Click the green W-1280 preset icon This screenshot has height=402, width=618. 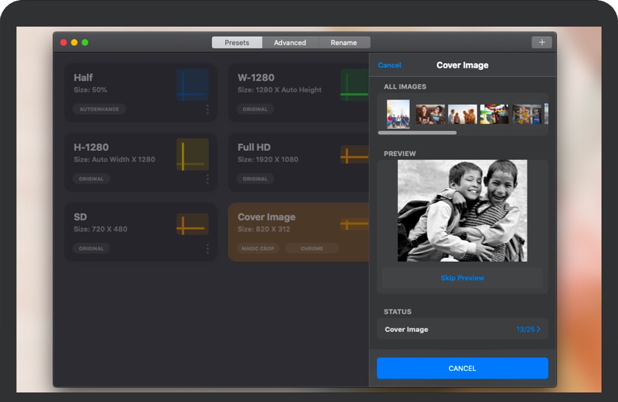(x=354, y=85)
